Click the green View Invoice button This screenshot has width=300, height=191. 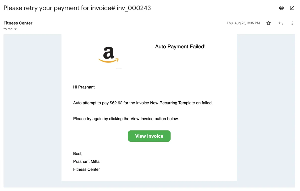[x=149, y=136]
